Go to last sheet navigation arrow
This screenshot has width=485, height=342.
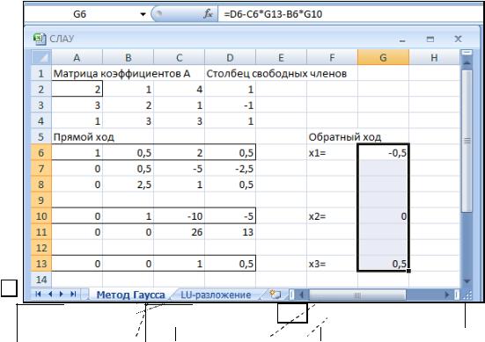pos(73,295)
